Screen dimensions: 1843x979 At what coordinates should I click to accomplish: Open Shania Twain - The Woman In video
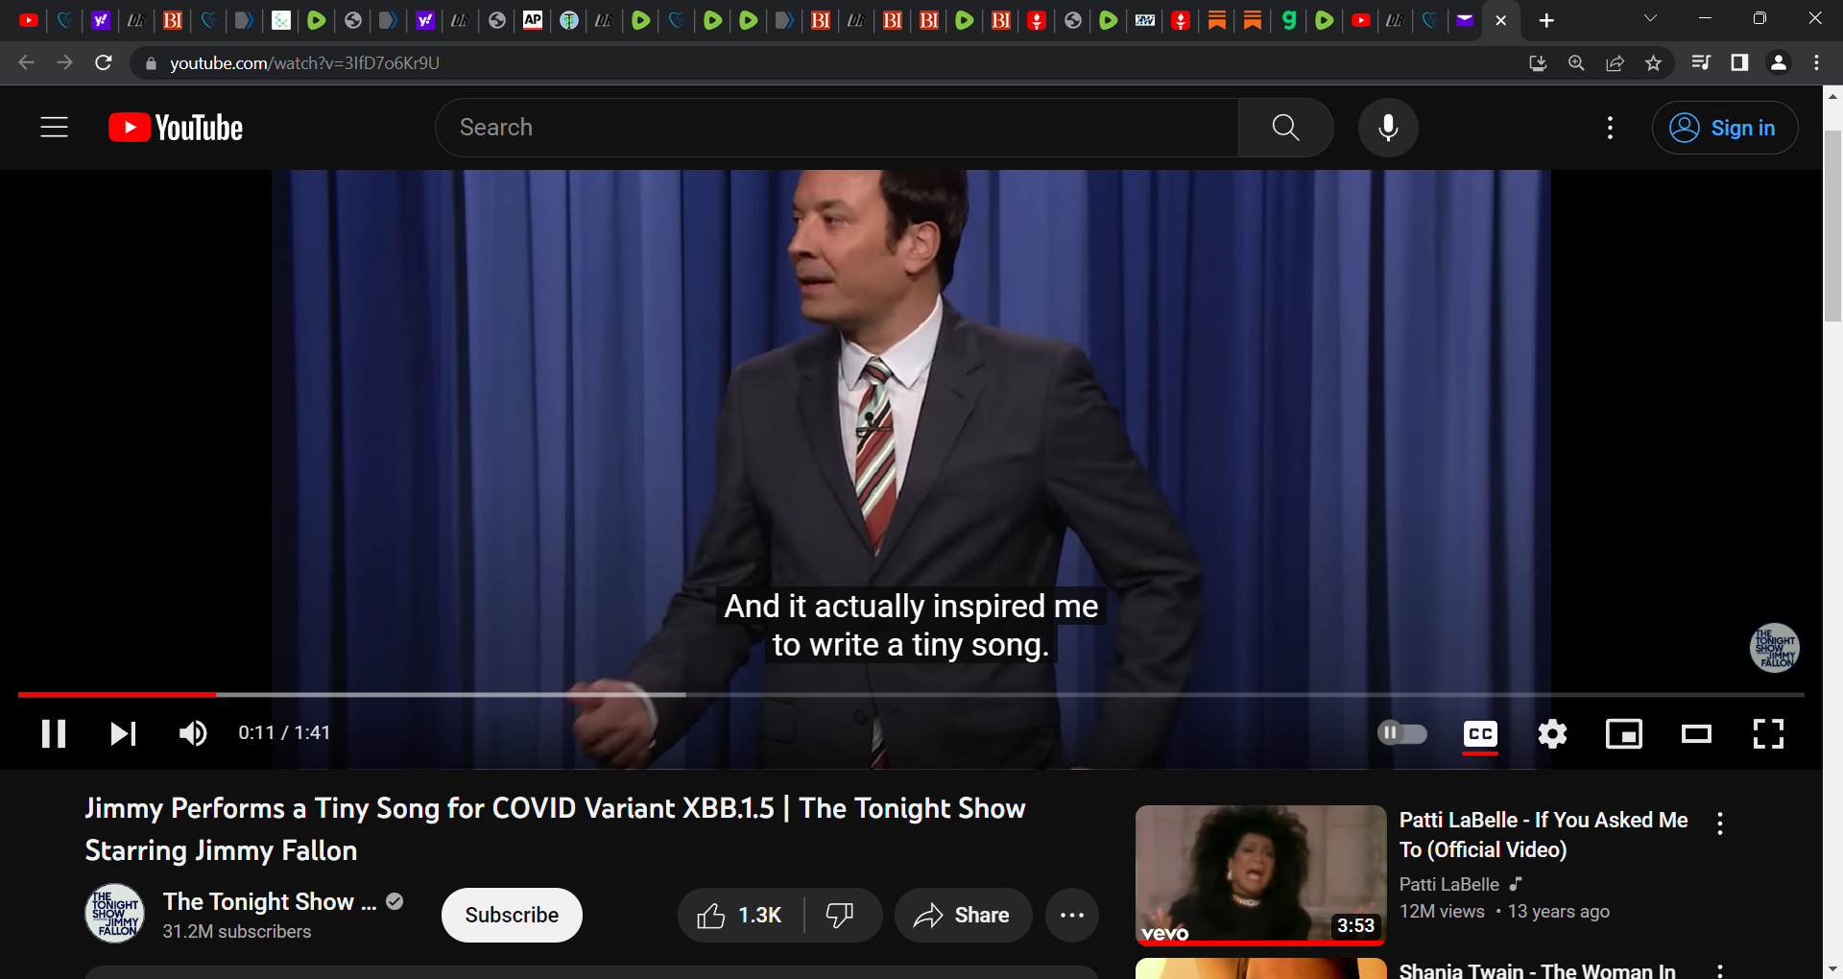[1537, 970]
